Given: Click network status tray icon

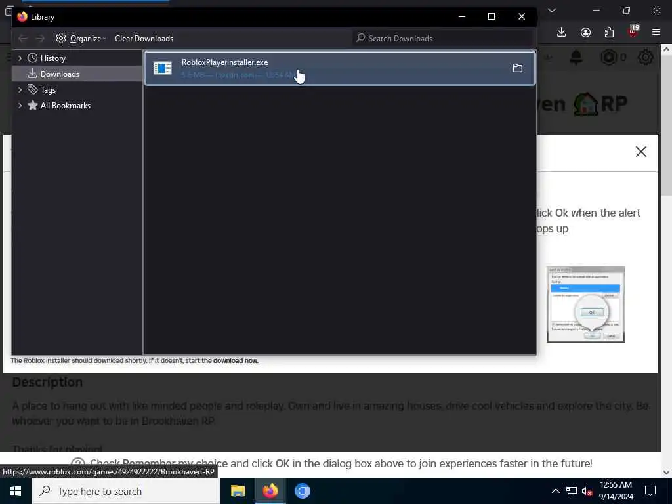Looking at the screenshot, I should [572, 491].
